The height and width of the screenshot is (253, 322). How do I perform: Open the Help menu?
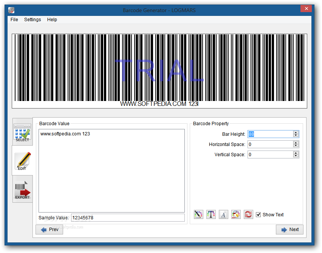tap(52, 20)
